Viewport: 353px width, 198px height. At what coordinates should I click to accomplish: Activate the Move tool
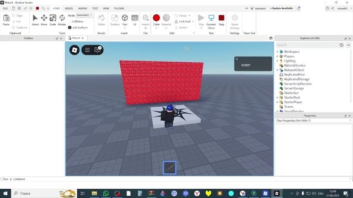point(44,18)
